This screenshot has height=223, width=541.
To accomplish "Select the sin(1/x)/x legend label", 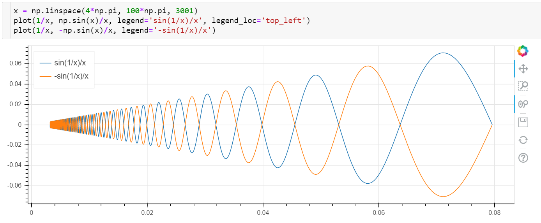I will pyautogui.click(x=70, y=63).
